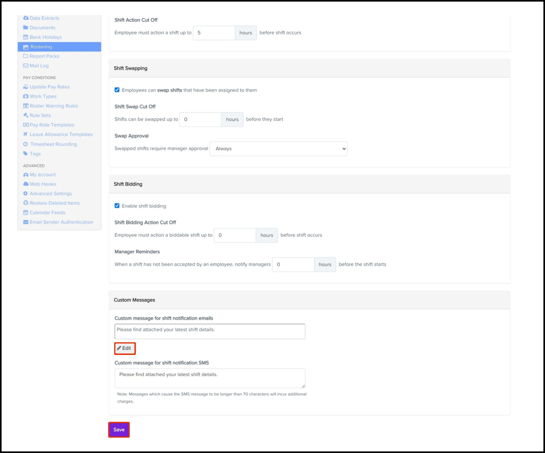Click the Mail Log envelope icon
545x453 pixels.
click(26, 66)
